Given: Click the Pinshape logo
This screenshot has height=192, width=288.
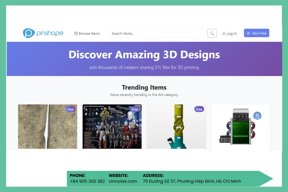Looking at the screenshot, I should 43,33.
